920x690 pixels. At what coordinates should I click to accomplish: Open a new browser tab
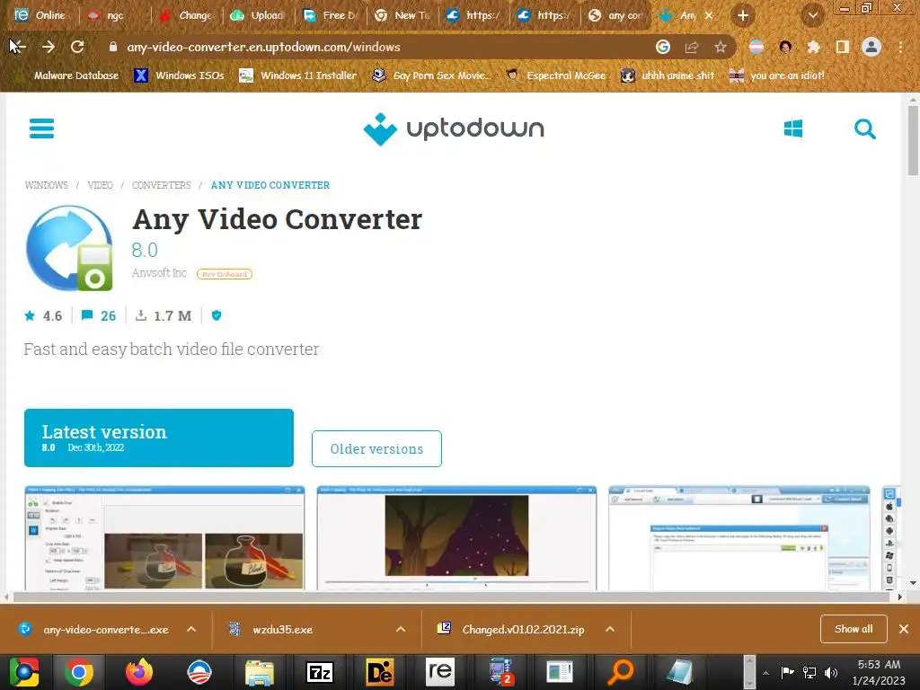[x=743, y=16]
